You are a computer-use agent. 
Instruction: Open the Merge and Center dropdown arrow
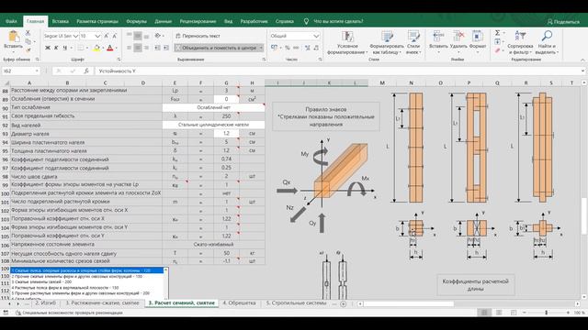pos(261,48)
